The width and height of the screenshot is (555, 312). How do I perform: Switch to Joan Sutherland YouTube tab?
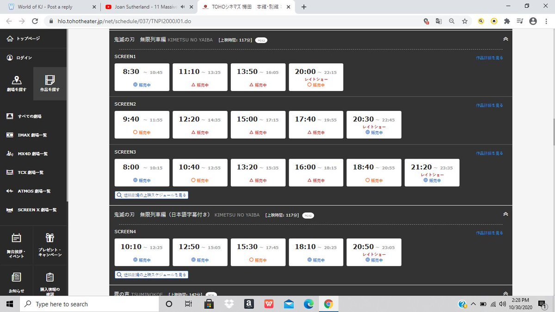pyautogui.click(x=148, y=7)
